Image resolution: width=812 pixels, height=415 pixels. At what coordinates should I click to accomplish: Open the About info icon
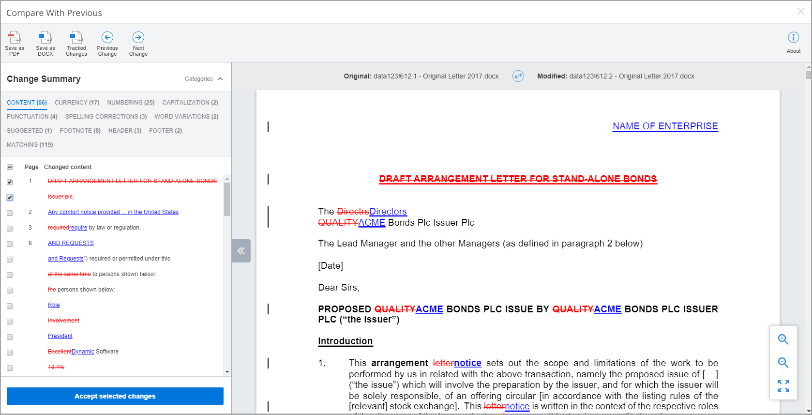click(794, 38)
